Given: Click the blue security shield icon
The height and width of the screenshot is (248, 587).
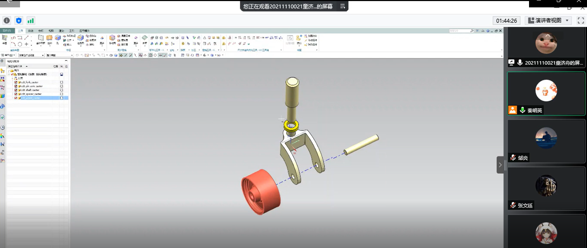Looking at the screenshot, I should click(x=19, y=21).
